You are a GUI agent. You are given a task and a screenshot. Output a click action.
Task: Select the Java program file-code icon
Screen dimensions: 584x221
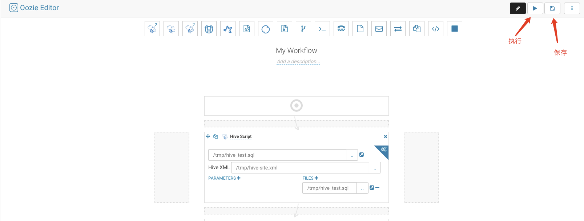247,29
